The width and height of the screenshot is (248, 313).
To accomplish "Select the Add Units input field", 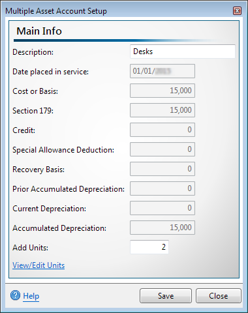I will 149,247.
